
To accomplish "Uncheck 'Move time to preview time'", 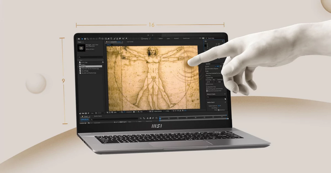I will (x=207, y=91).
